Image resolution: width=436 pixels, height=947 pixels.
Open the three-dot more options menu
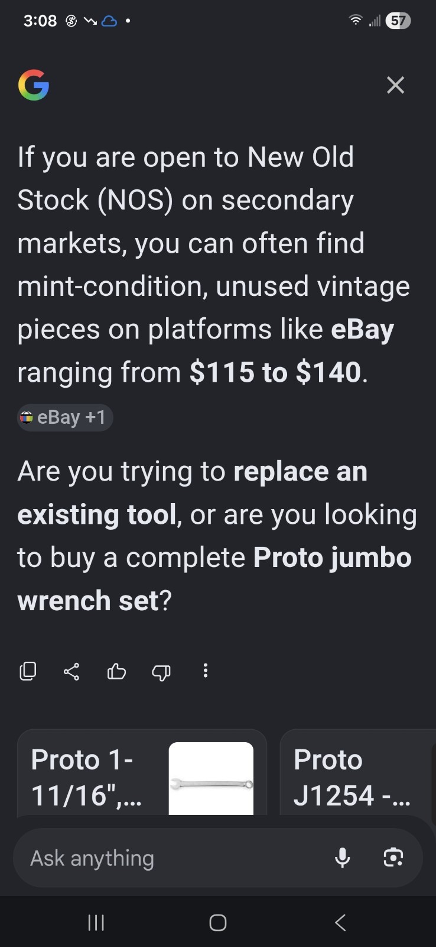click(x=205, y=671)
